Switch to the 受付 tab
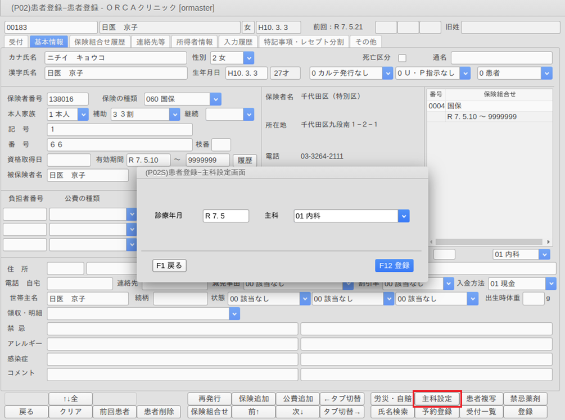 pos(16,42)
